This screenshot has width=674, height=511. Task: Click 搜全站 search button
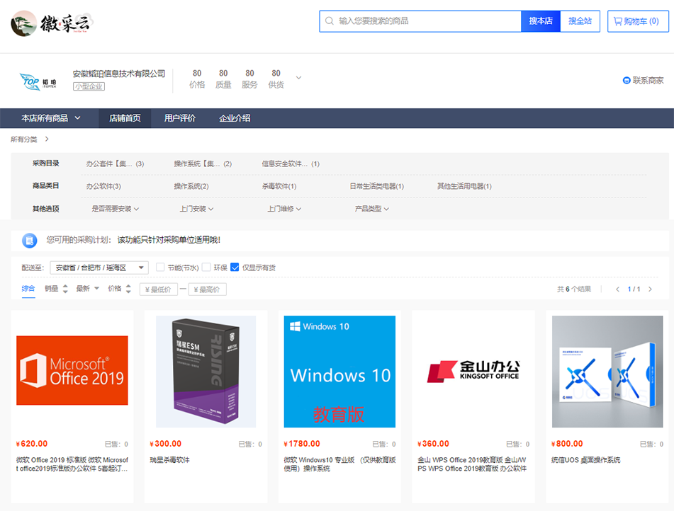(x=580, y=21)
